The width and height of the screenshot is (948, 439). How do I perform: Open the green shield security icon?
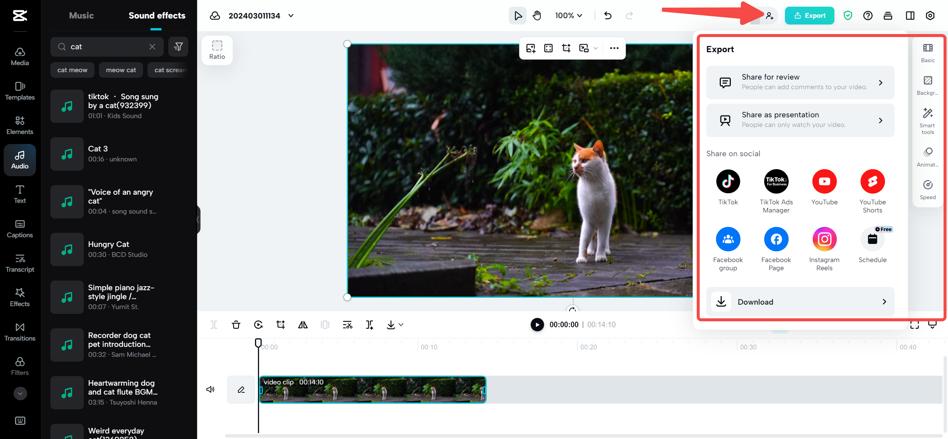(848, 16)
